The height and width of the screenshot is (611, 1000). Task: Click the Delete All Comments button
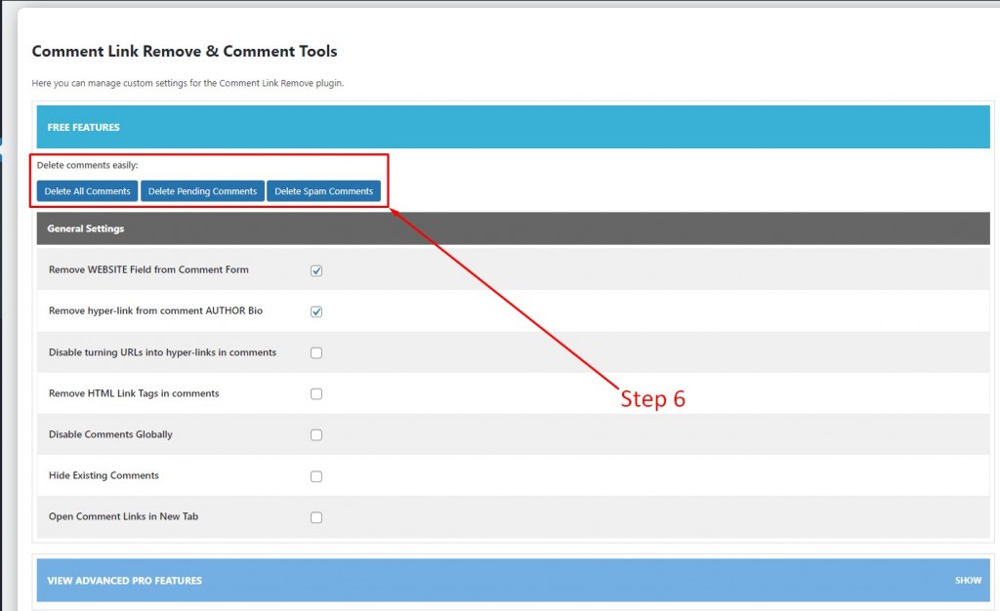click(87, 191)
